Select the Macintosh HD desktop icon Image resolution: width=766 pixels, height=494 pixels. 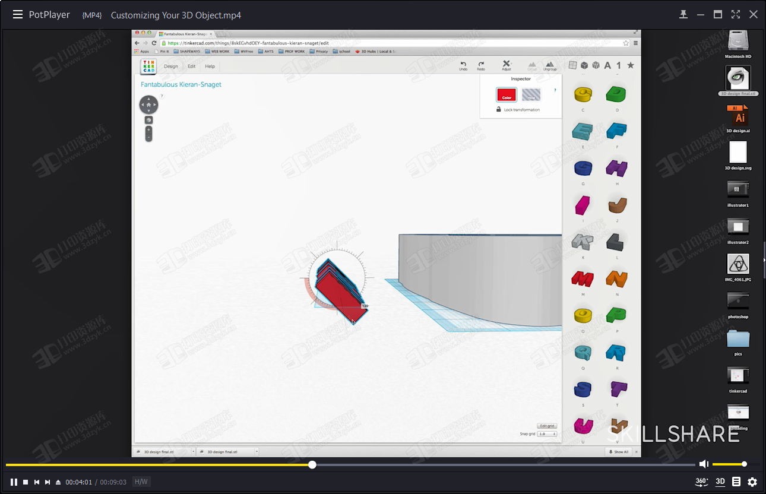point(738,45)
